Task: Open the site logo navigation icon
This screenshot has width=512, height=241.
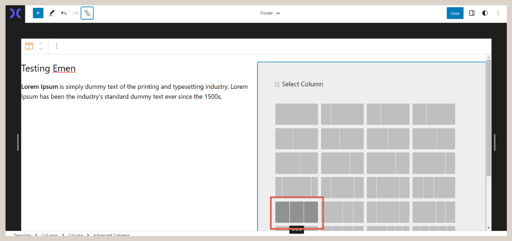Action: point(15,13)
